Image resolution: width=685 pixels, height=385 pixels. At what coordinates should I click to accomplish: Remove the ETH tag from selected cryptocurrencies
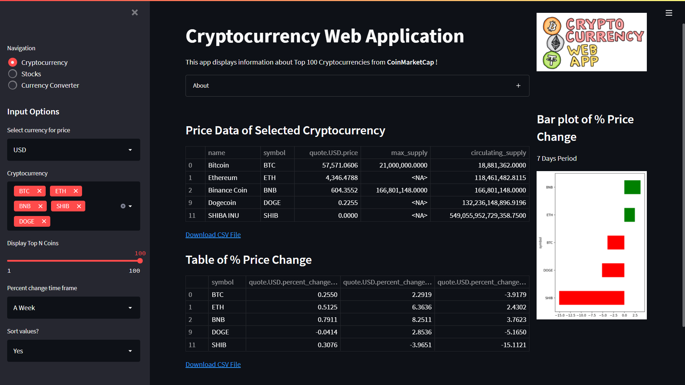pos(76,191)
